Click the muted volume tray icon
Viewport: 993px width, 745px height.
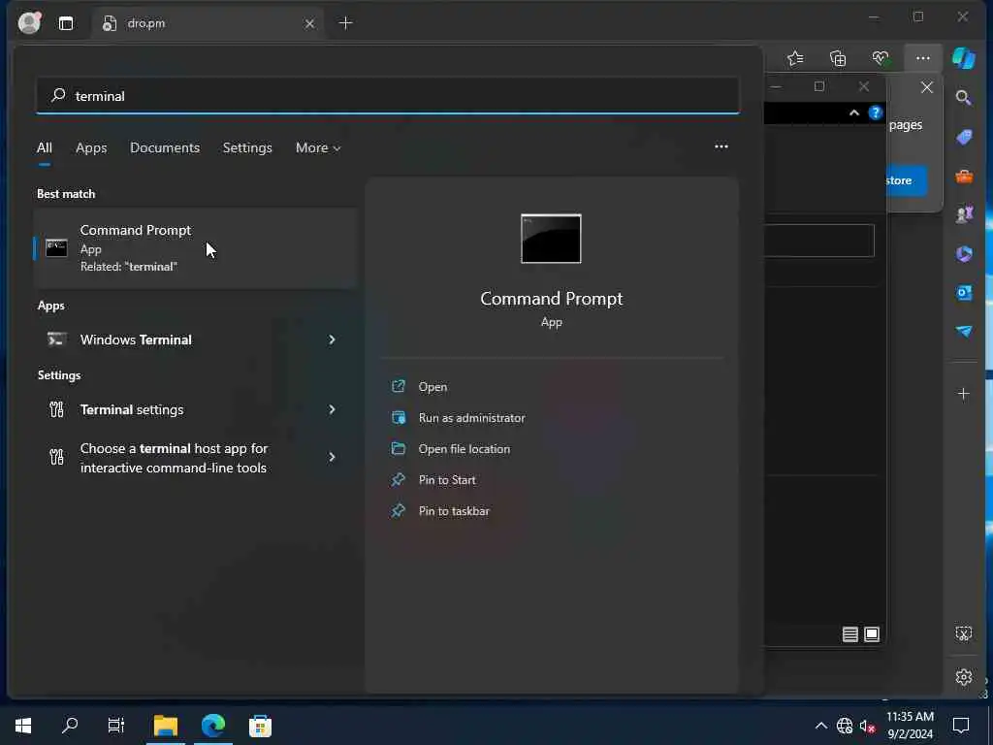click(867, 726)
